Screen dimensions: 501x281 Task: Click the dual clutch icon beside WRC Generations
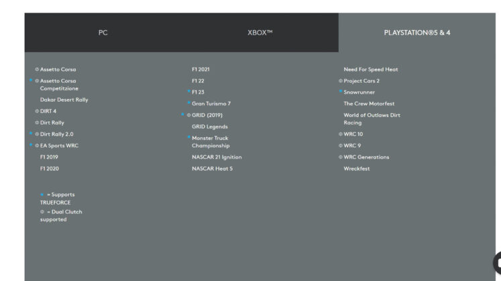click(x=340, y=157)
